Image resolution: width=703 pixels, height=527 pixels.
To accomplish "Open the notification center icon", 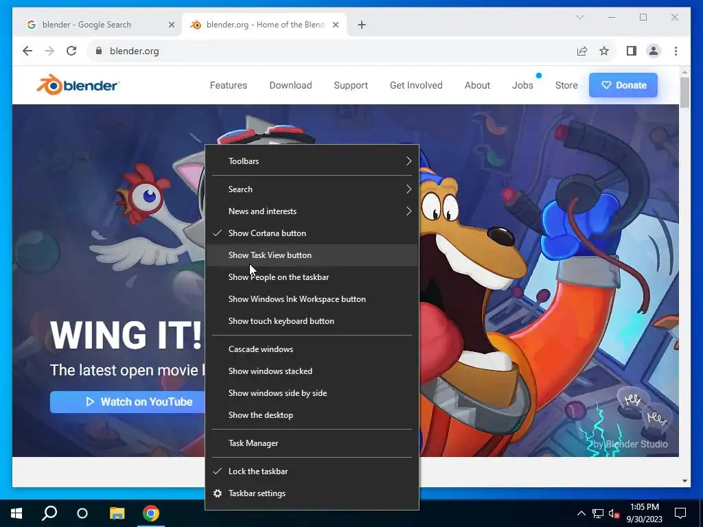I will pos(680,513).
